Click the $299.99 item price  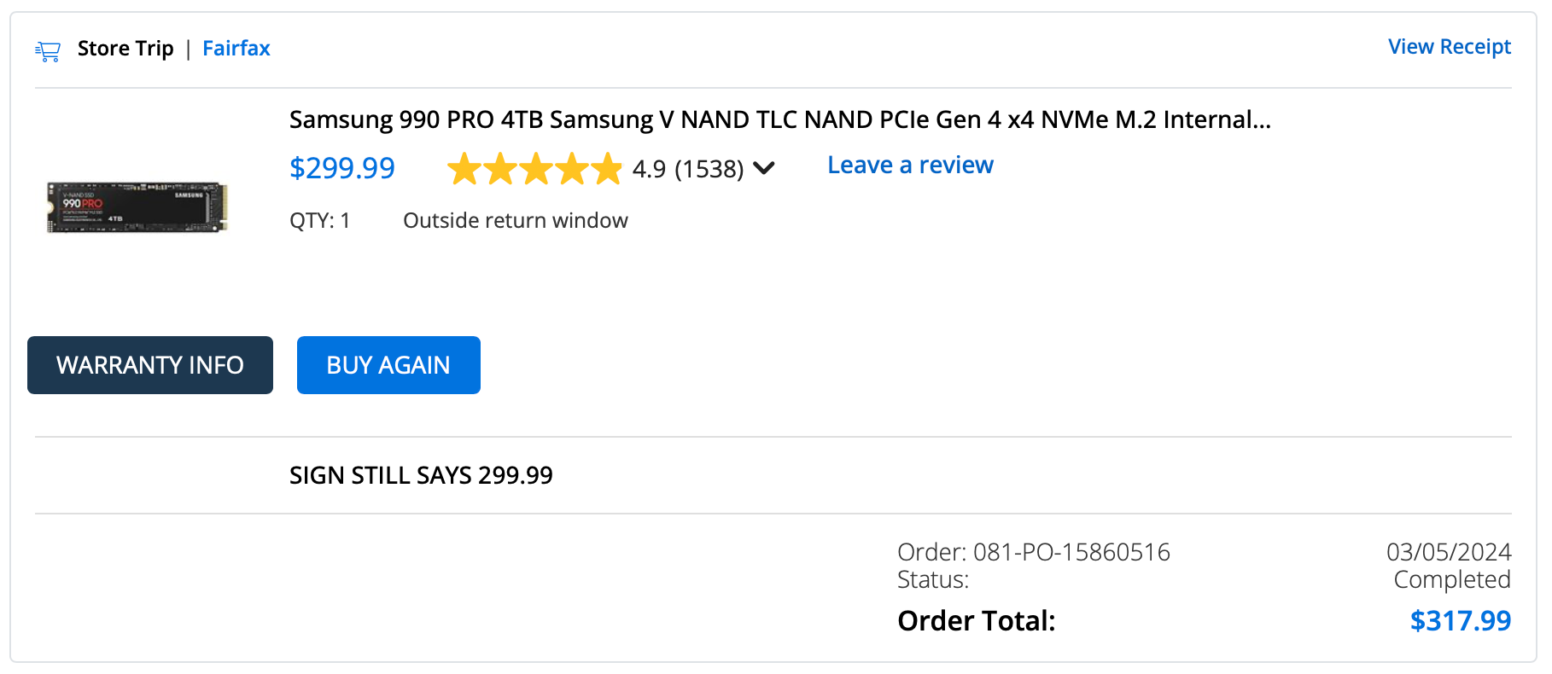point(341,168)
